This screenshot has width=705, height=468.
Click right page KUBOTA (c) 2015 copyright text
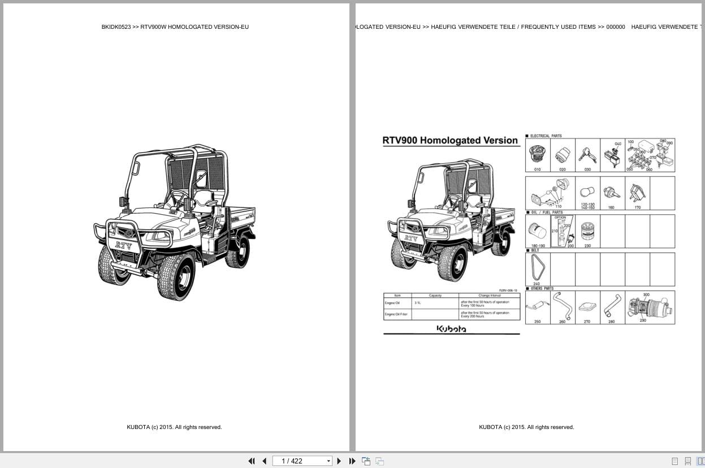[x=526, y=427]
